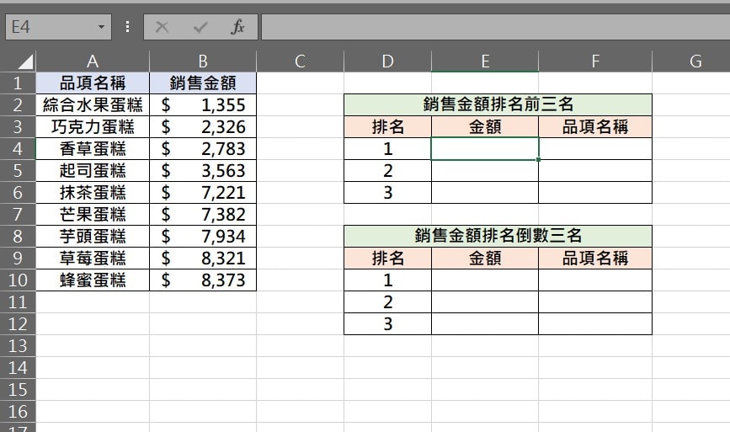Select column A header

[93, 61]
